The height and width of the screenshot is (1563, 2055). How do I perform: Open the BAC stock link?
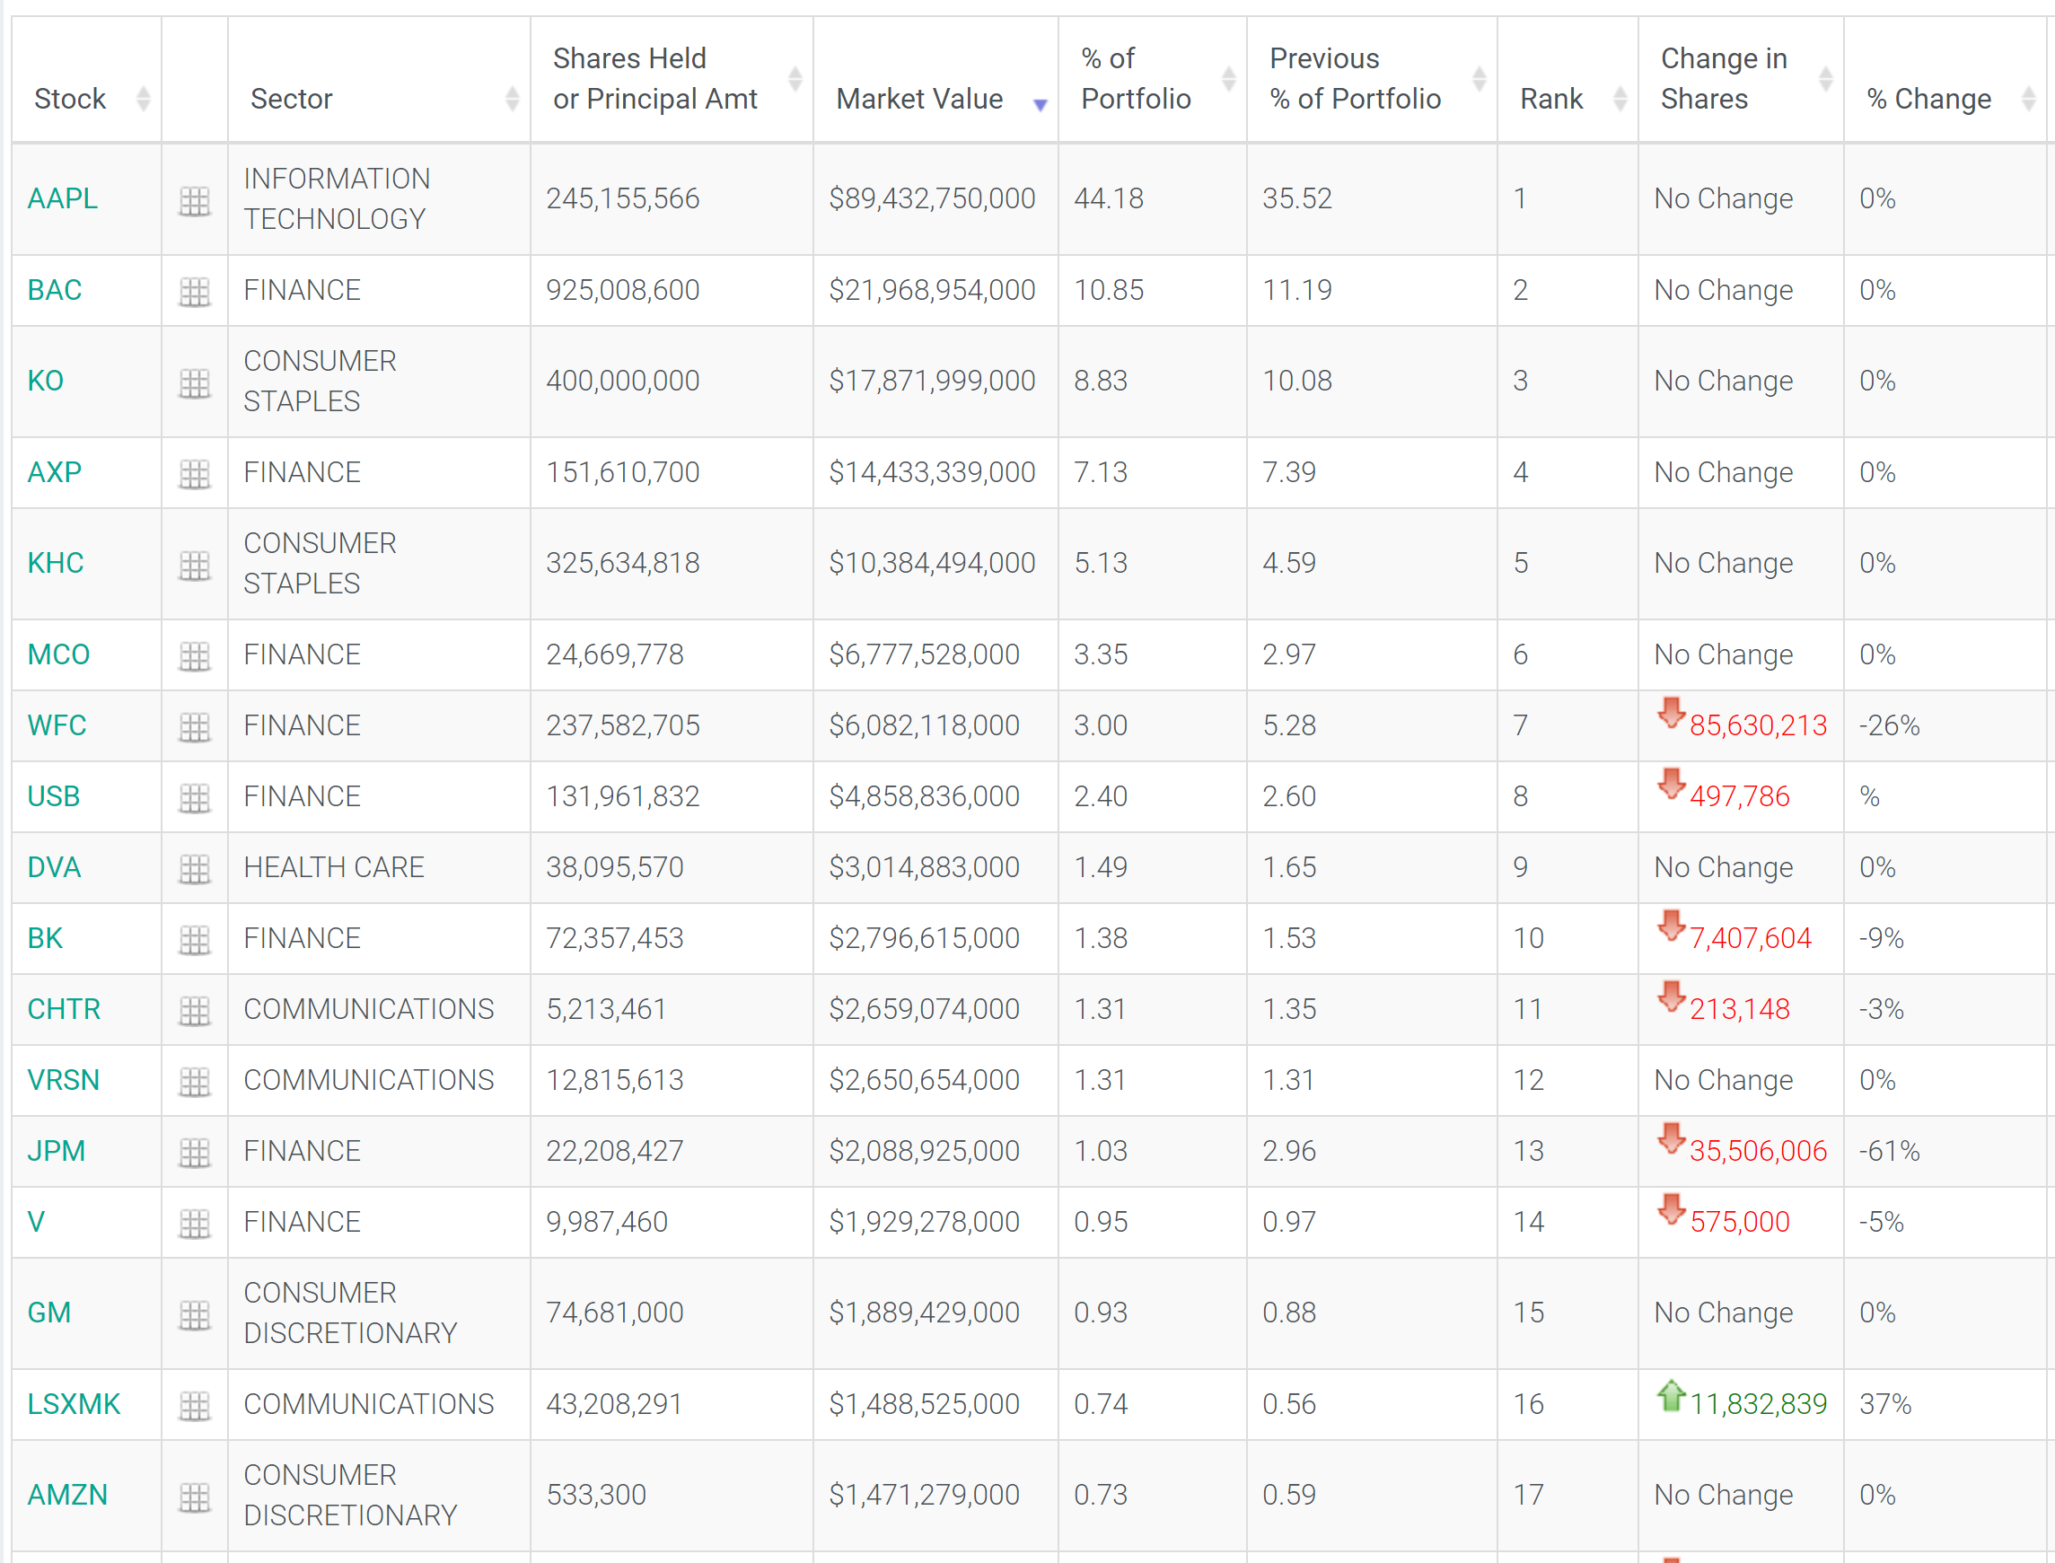[x=55, y=290]
